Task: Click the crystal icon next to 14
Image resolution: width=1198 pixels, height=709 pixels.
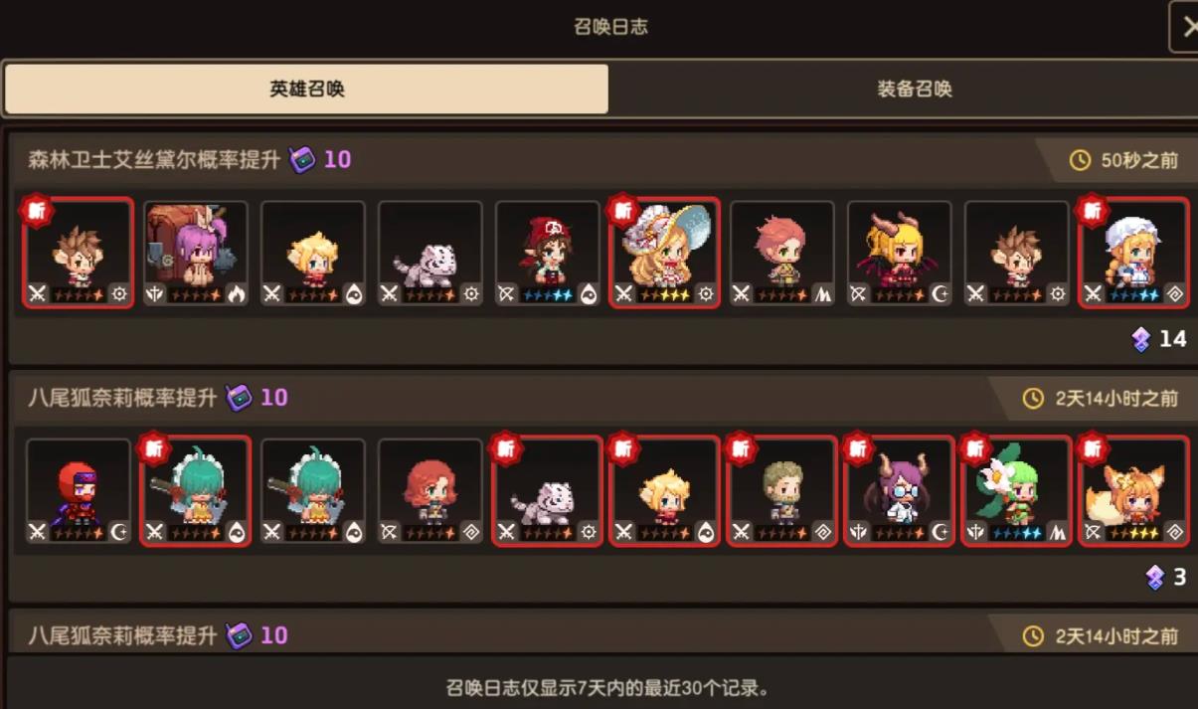Action: click(1141, 340)
